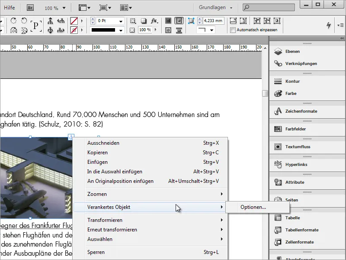Jump object text wrap icon
346x260 pixels.
coord(179,30)
